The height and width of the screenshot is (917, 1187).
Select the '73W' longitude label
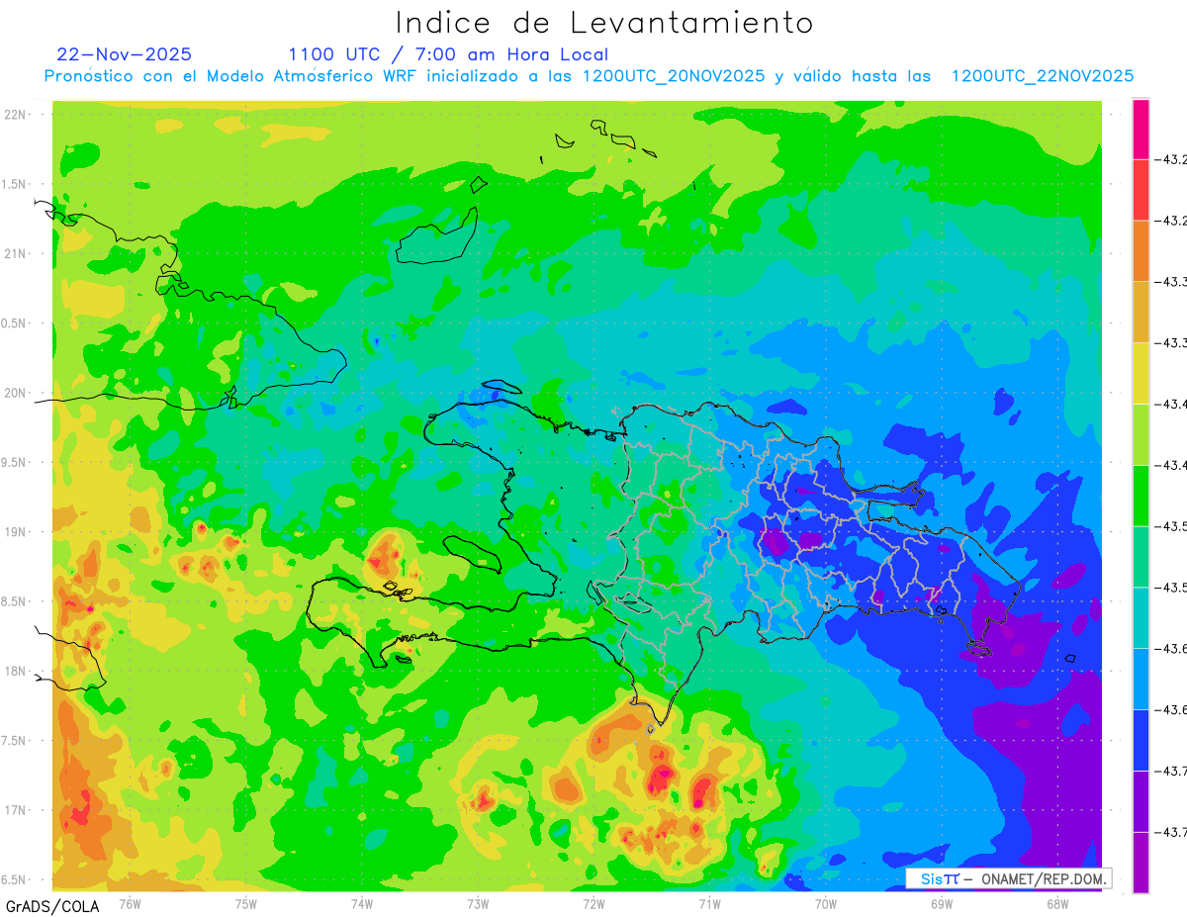click(x=477, y=904)
